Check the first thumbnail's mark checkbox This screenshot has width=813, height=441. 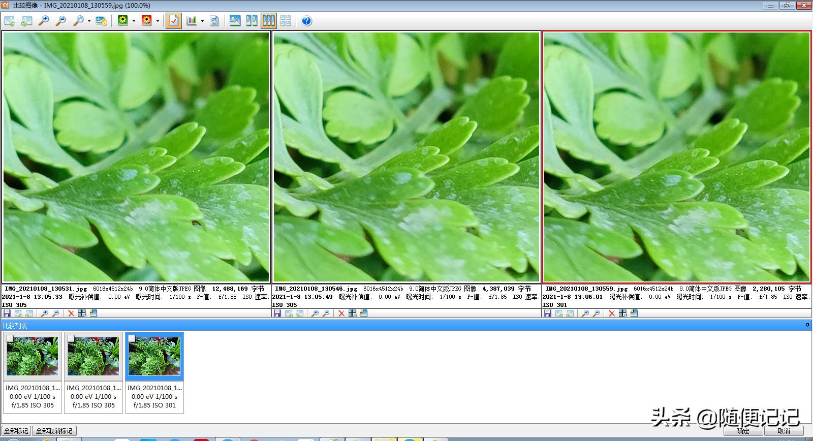10,338
